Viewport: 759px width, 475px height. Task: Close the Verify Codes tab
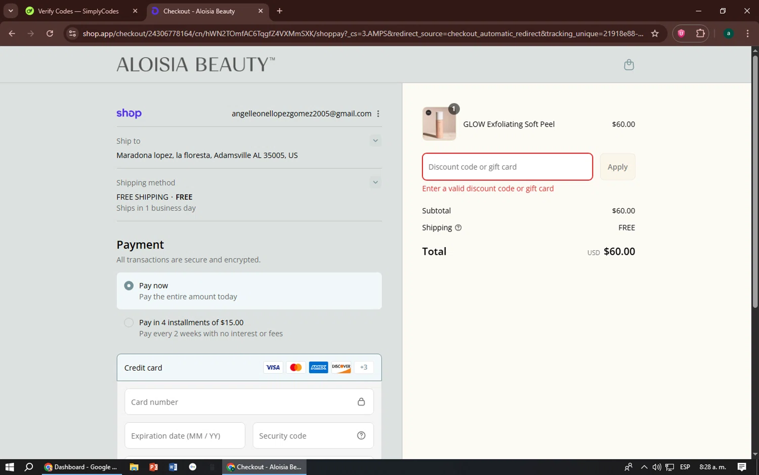(135, 11)
